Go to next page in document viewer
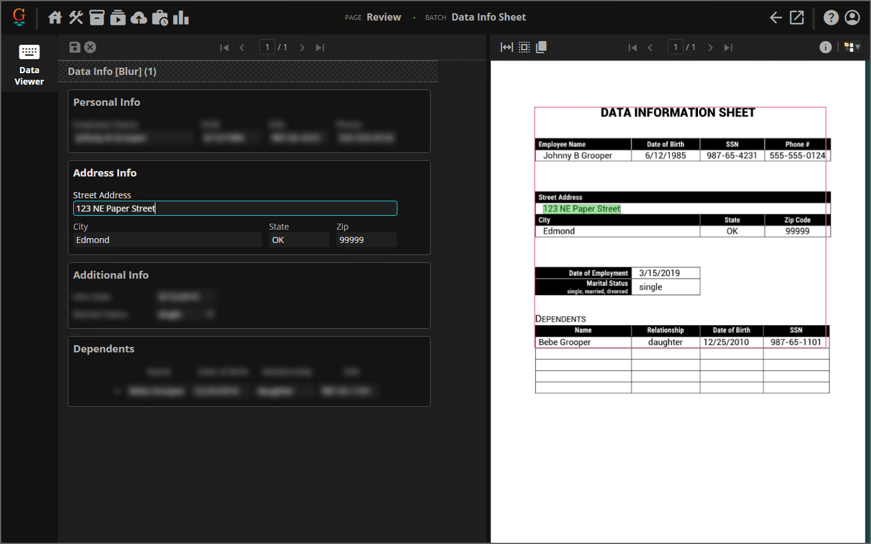The height and width of the screenshot is (544, 871). (711, 48)
